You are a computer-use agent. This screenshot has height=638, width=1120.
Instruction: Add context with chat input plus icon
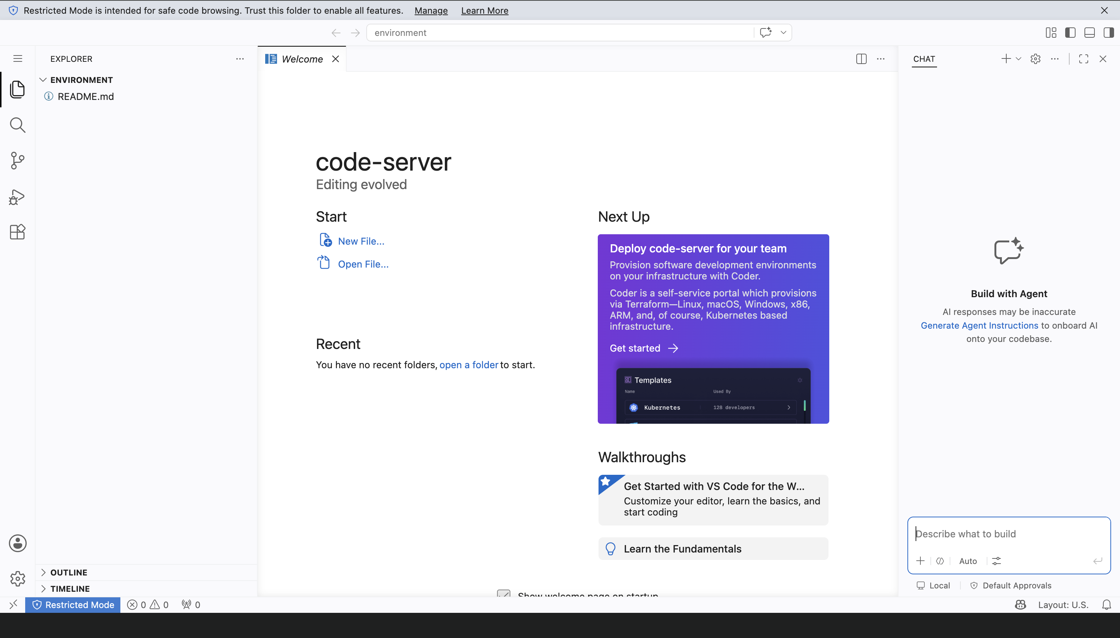(x=920, y=561)
